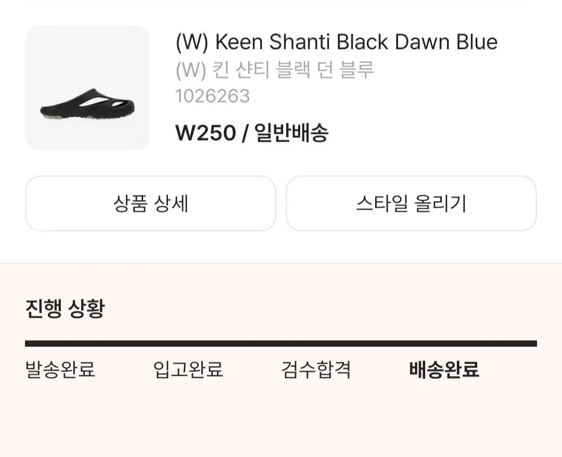The image size is (562, 457).
Task: Select the 발송완료 status step
Action: click(x=60, y=370)
